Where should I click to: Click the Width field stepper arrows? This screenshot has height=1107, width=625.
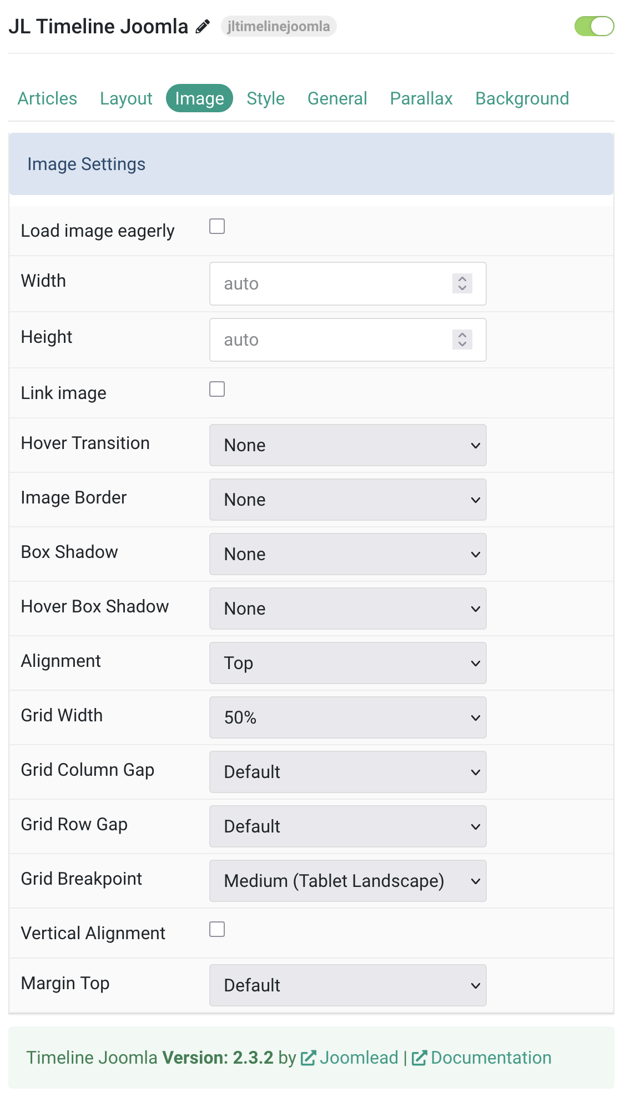point(462,283)
